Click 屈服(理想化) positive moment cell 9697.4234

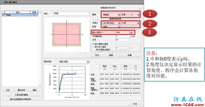pyautogui.click(x=104, y=89)
